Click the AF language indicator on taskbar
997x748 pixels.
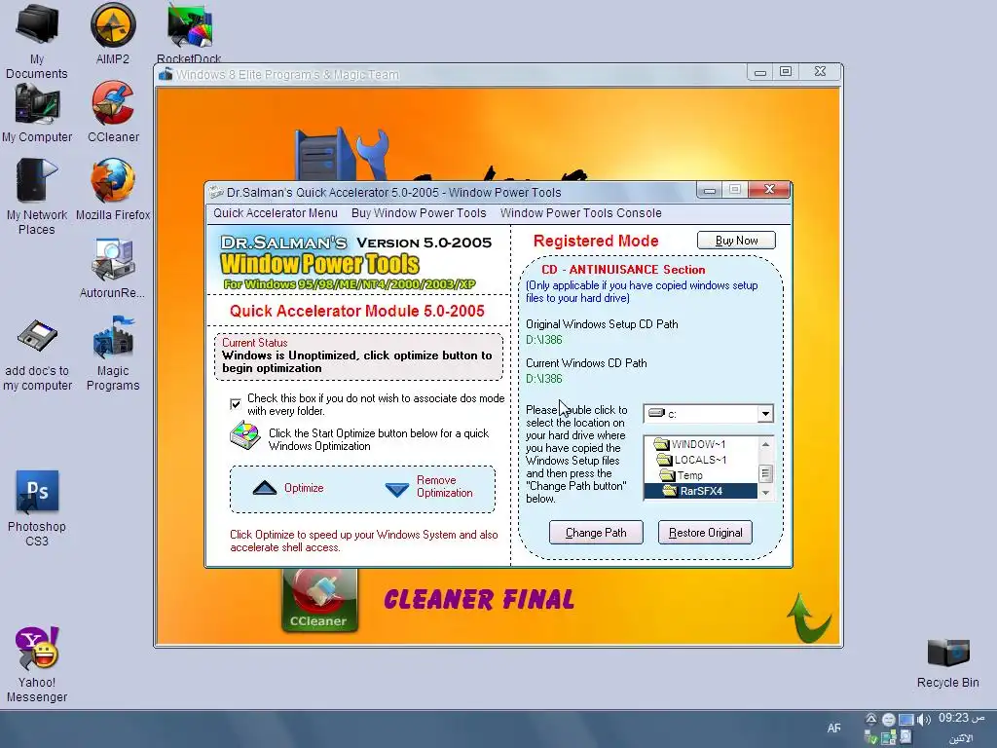coord(833,729)
